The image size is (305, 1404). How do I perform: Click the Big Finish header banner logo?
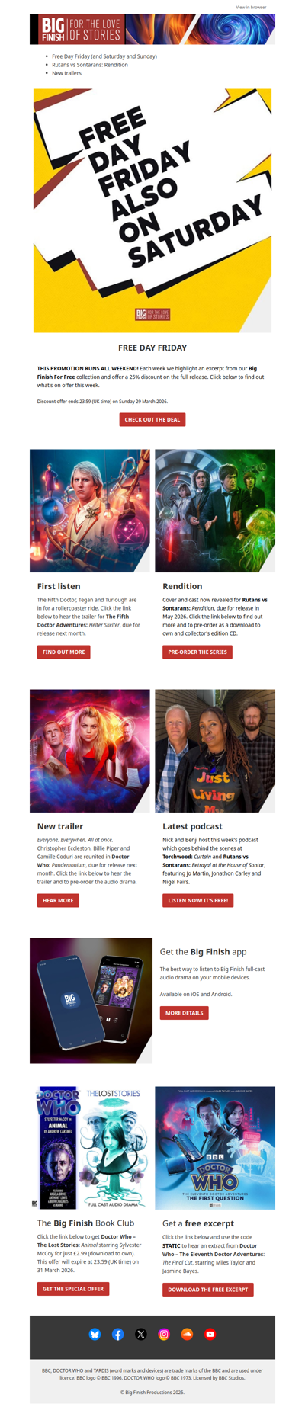tap(152, 30)
